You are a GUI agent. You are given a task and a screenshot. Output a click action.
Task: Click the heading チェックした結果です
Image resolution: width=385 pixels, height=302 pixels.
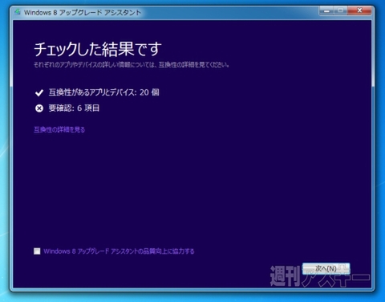(x=98, y=49)
